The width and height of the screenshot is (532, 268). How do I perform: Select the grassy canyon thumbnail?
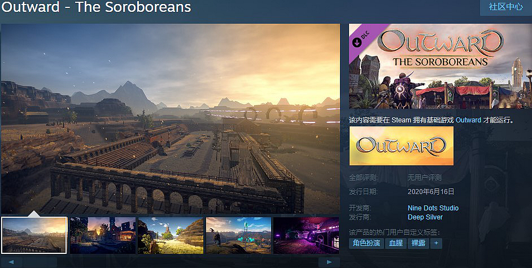(x=171, y=235)
